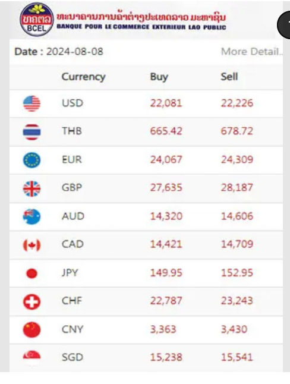Screen dimensions: 290x384
Task: Select the Australian flag icon
Action: 32,217
